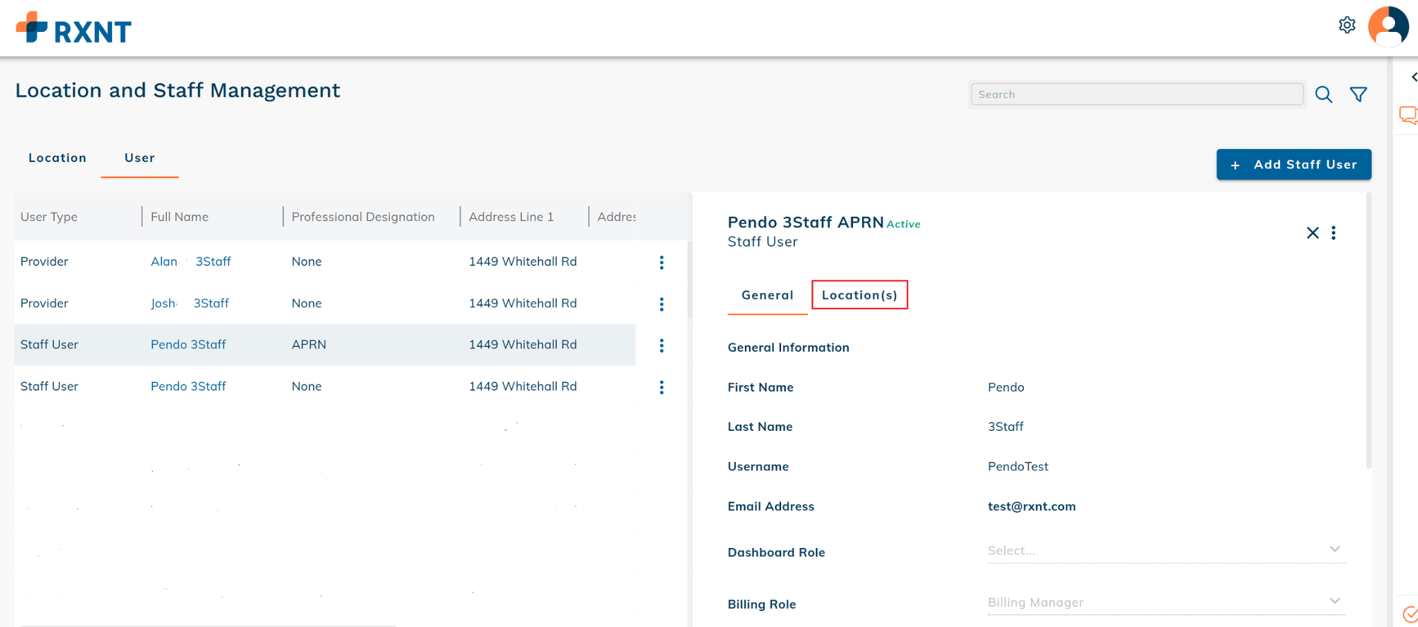Viewport: 1418px width, 627px height.
Task: Click the search magnifier icon
Action: pyautogui.click(x=1323, y=94)
